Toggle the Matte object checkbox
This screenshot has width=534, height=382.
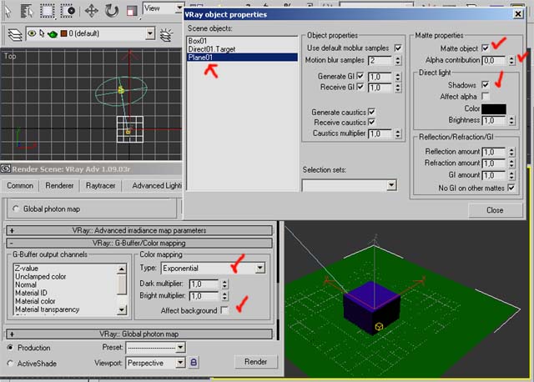[x=486, y=48]
